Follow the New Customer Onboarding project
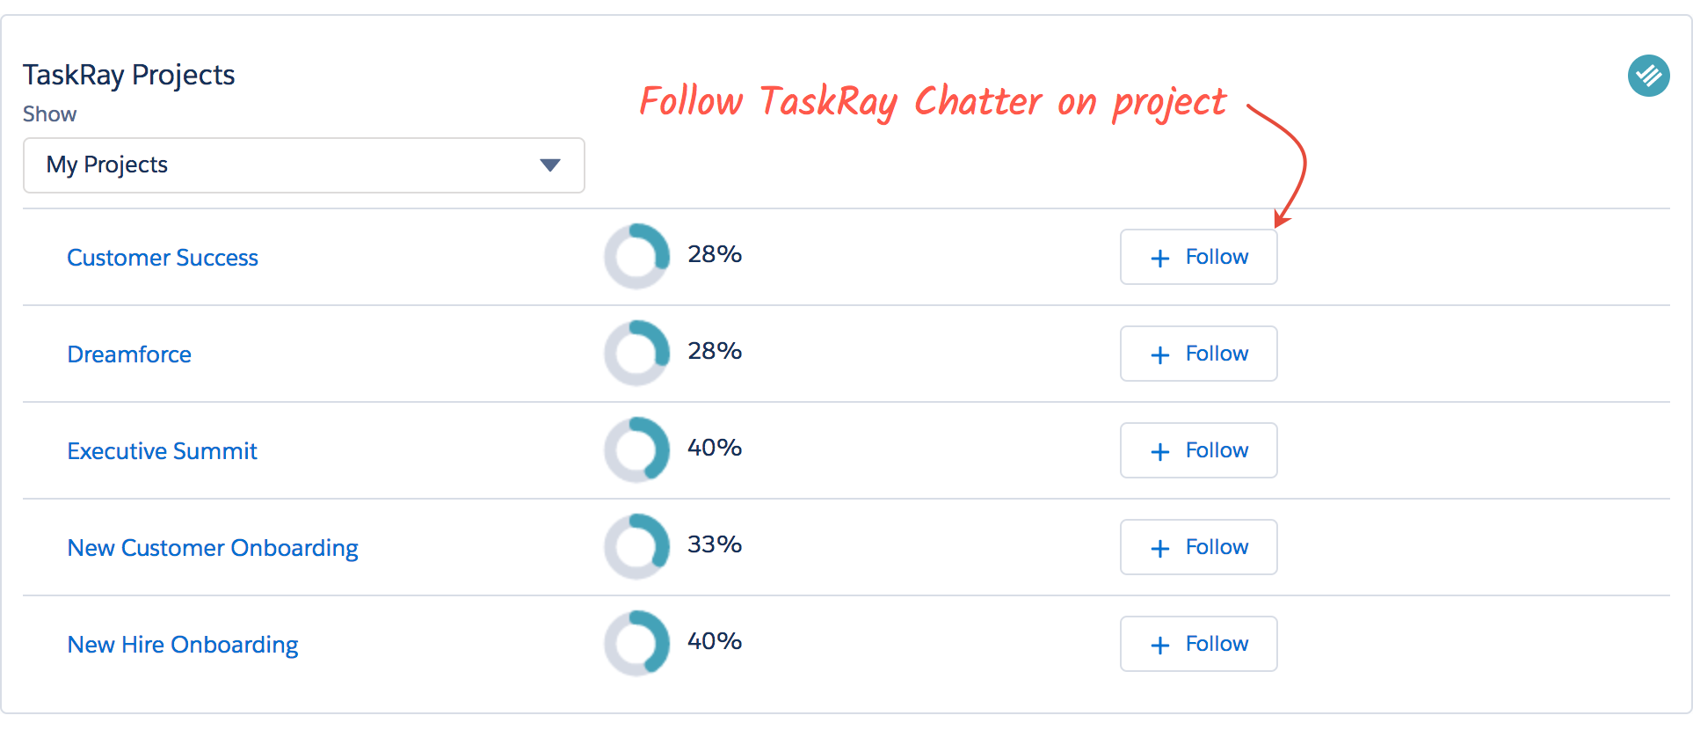Viewport: 1693px width, 730px height. coord(1198,547)
